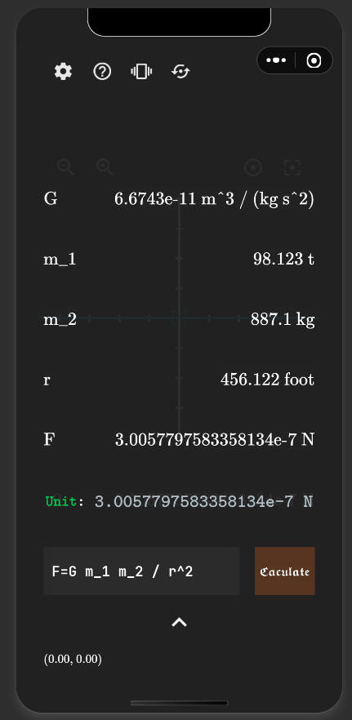Screen dimensions: 352x720
Task: Open the settings gear icon
Action: [x=64, y=72]
